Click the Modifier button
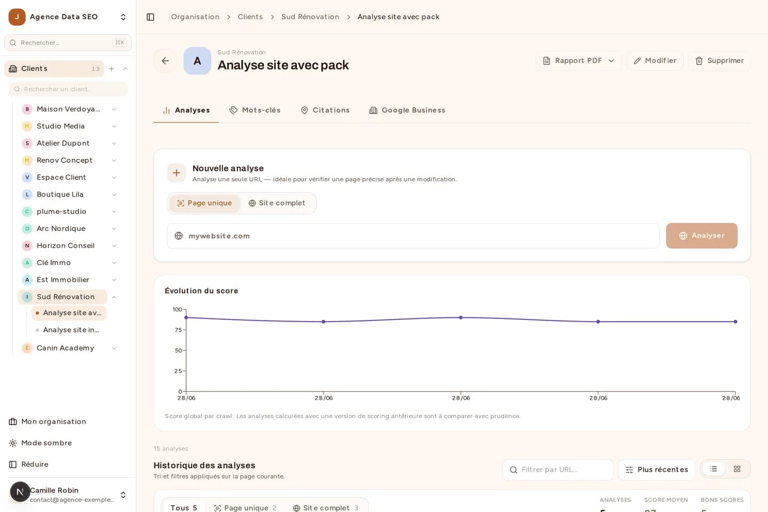 655,61
